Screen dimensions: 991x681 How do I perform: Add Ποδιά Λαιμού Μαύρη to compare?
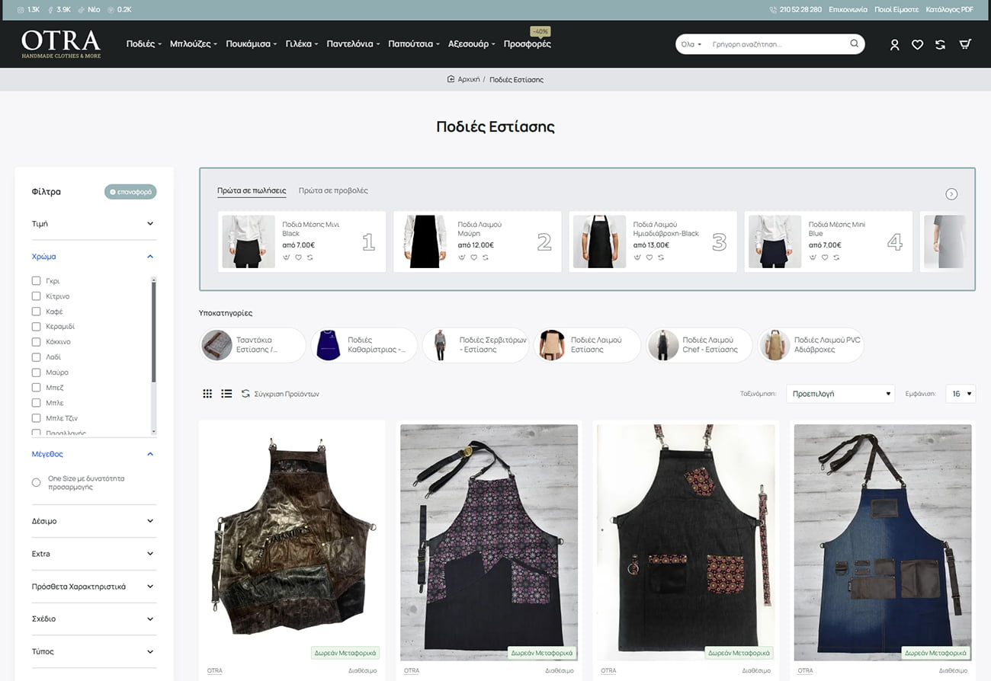pos(485,257)
